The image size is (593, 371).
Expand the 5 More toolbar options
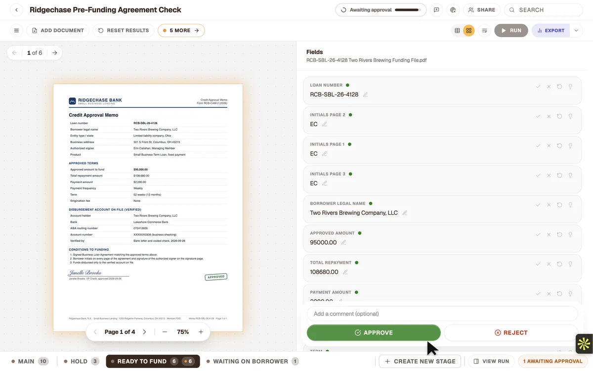click(181, 31)
